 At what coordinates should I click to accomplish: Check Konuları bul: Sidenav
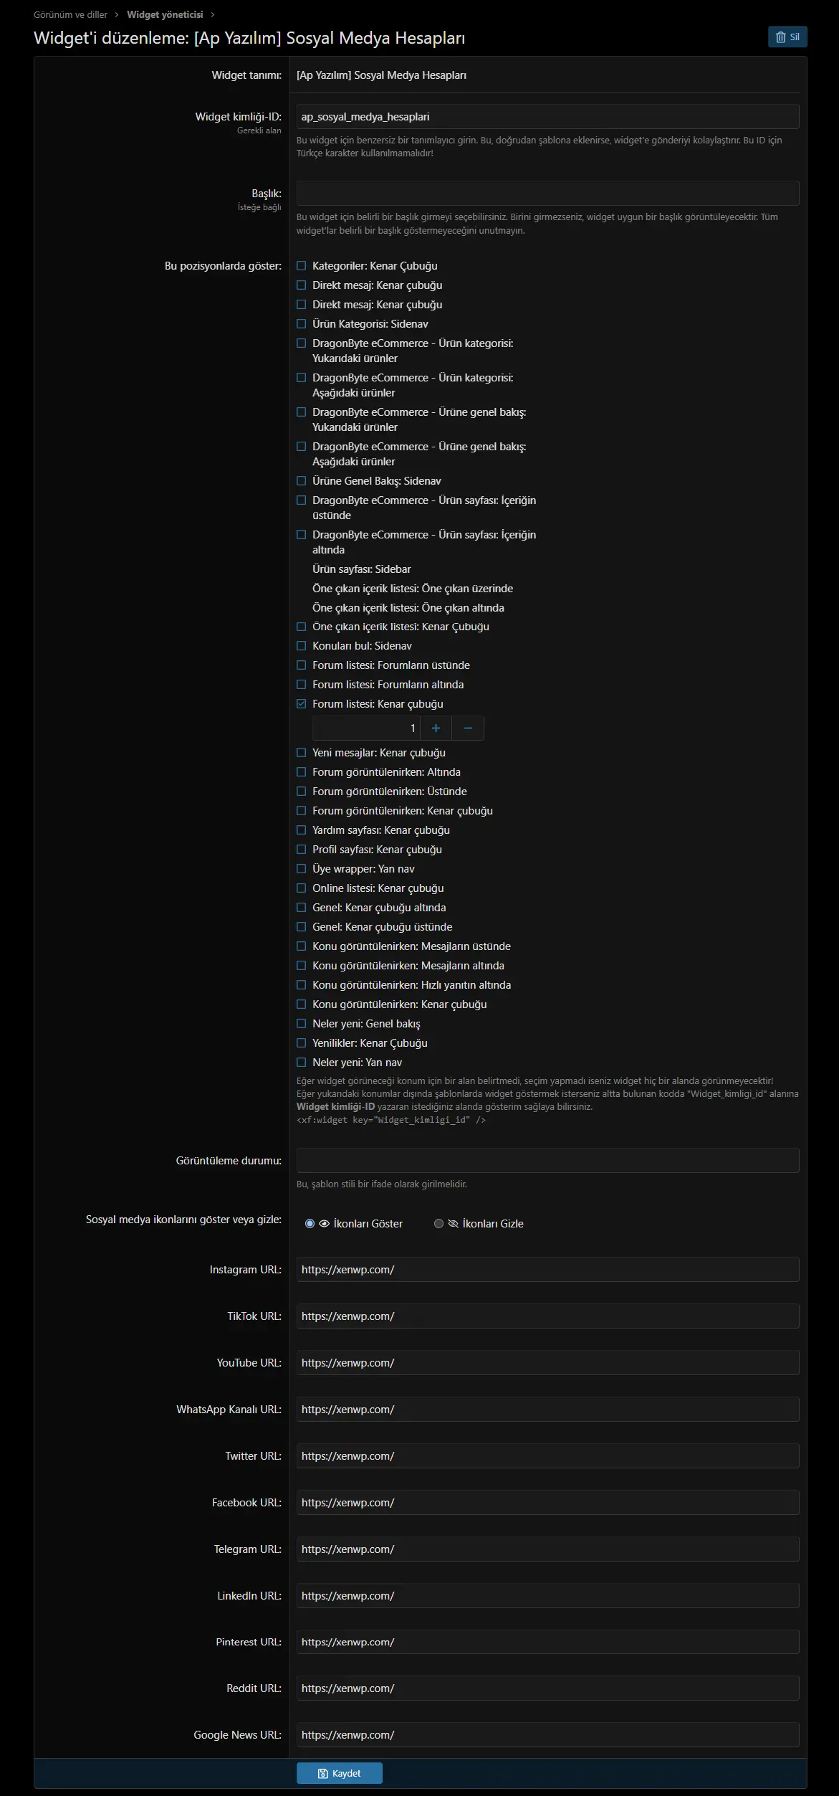[x=302, y=646]
